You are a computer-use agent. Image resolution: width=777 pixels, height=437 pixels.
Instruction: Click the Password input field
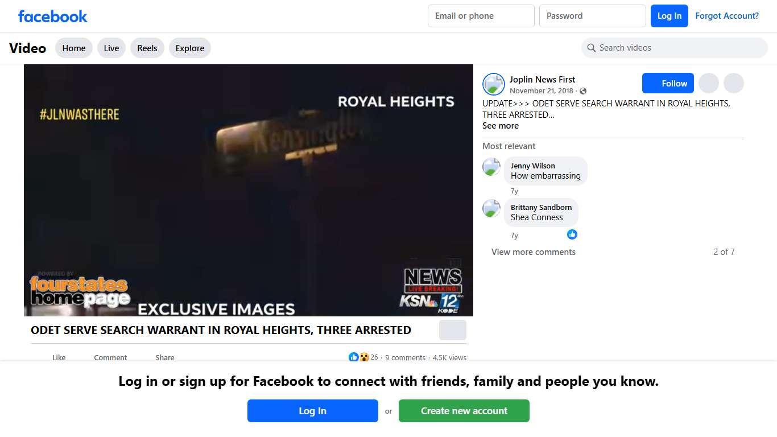[x=592, y=16]
